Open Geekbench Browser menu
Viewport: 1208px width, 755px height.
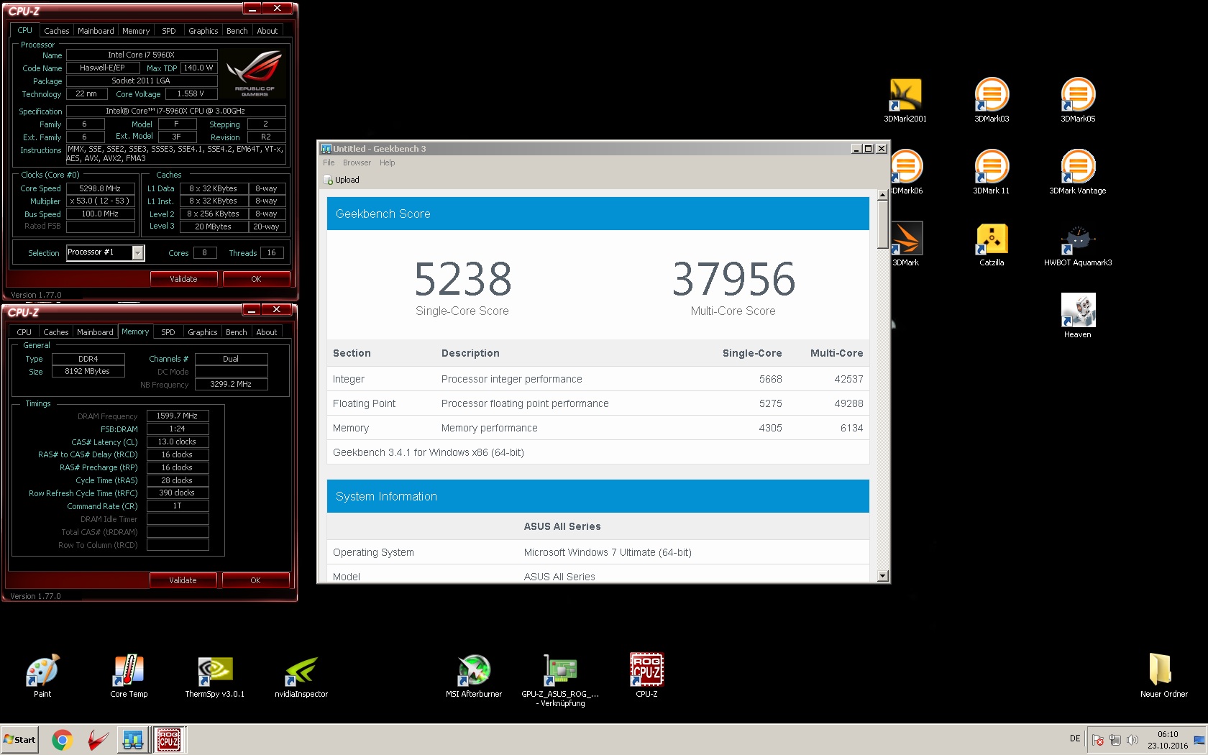pos(357,163)
